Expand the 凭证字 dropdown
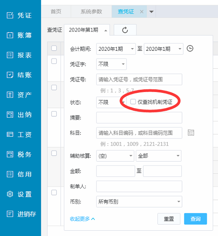This screenshot has width=218, height=236. click(112, 64)
